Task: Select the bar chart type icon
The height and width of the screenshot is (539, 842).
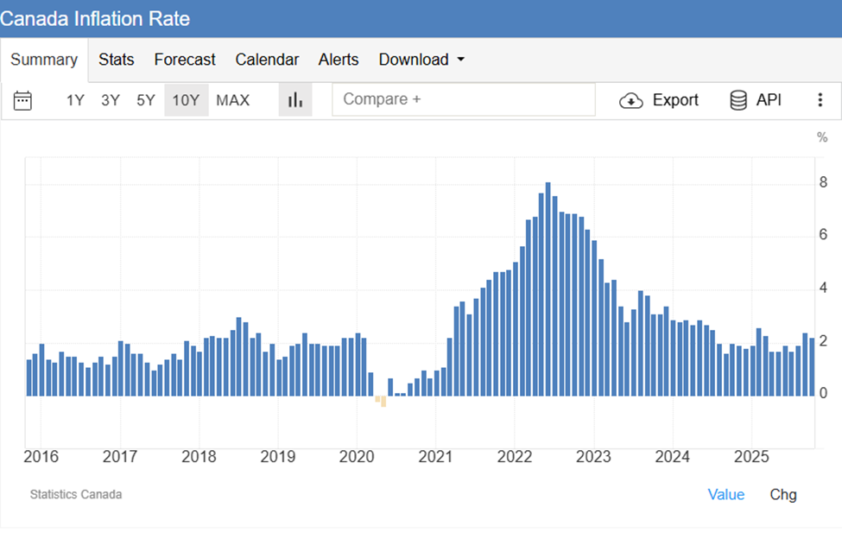Action: (295, 100)
